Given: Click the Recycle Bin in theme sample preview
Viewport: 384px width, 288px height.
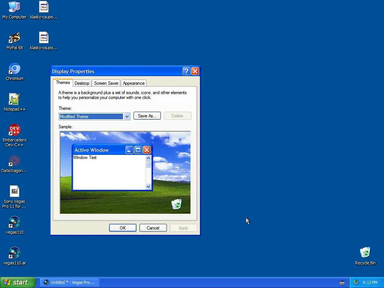Looking at the screenshot, I should click(x=176, y=204).
